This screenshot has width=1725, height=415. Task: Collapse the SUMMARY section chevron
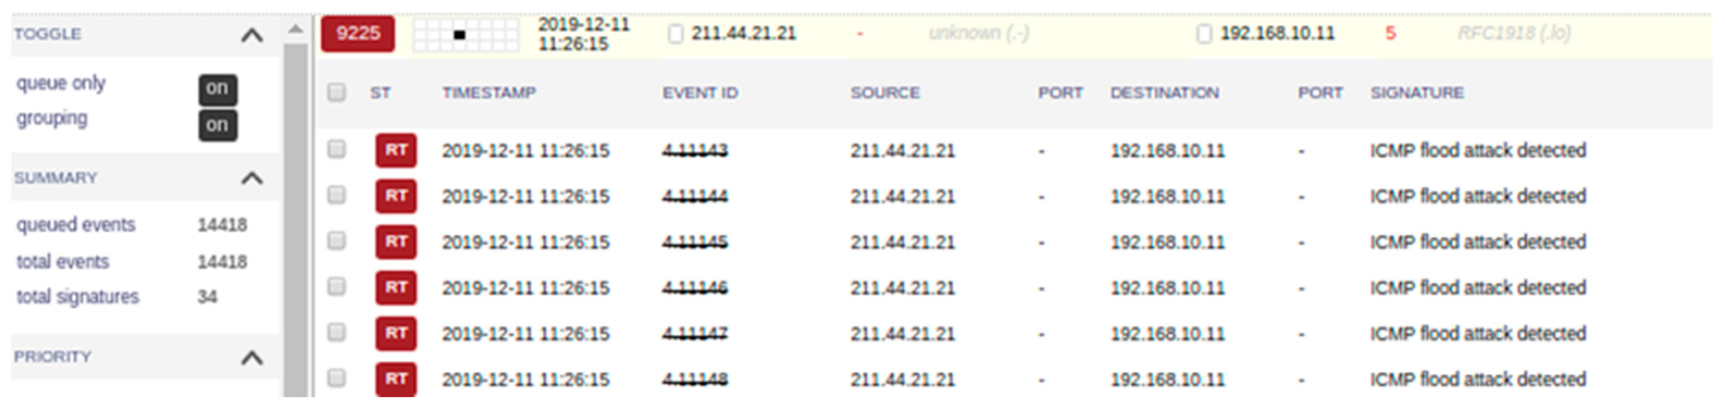(252, 179)
